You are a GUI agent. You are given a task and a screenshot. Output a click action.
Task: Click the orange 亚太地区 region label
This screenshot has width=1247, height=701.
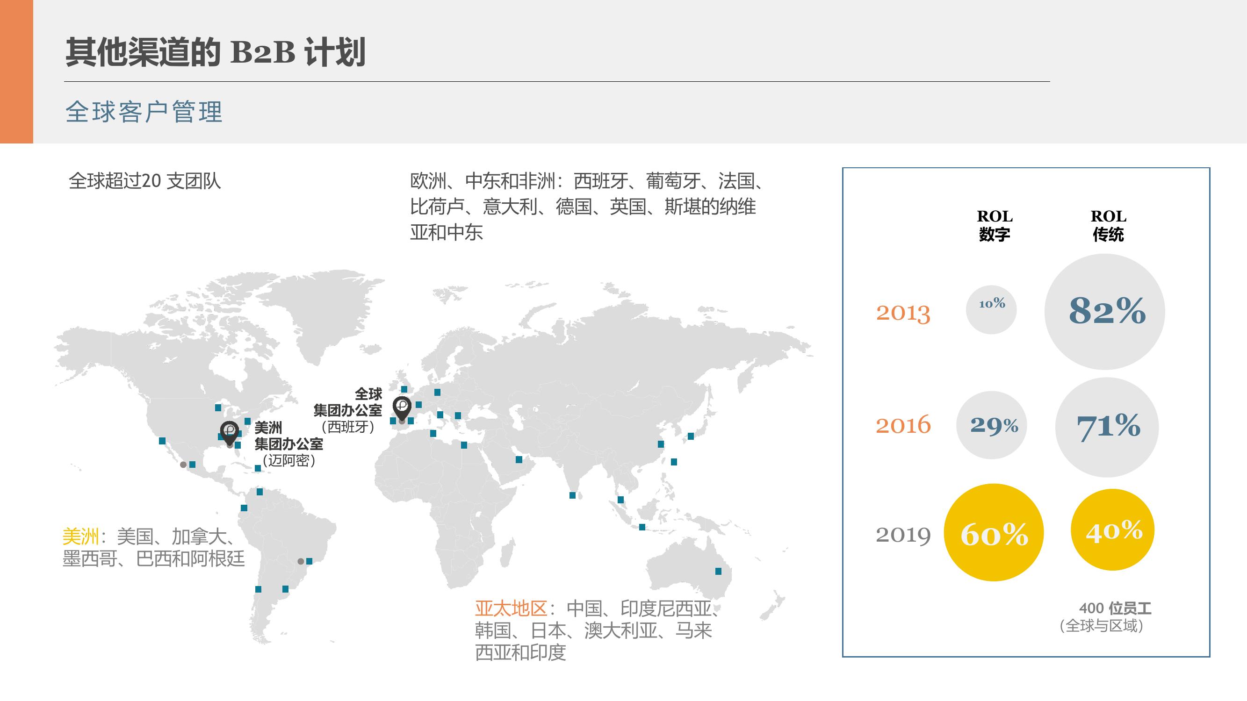click(511, 608)
